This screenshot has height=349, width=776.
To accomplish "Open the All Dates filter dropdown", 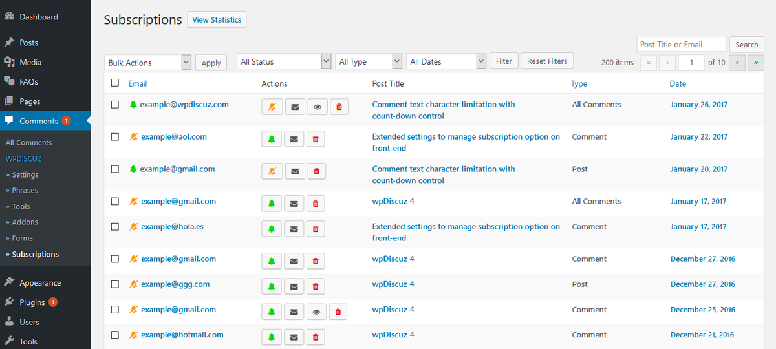I will tap(446, 61).
